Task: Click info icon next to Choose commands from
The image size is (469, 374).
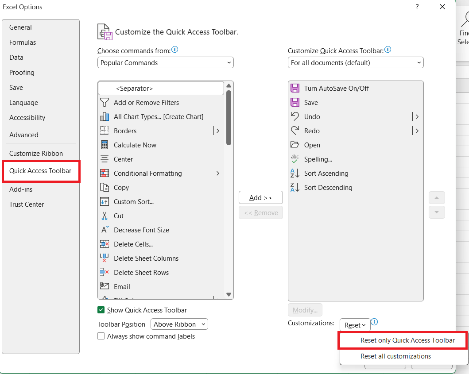Action: tap(175, 50)
